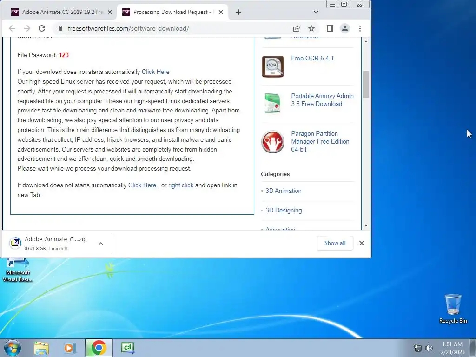The height and width of the screenshot is (357, 476).
Task: Expand the download item options chevron
Action: click(101, 244)
